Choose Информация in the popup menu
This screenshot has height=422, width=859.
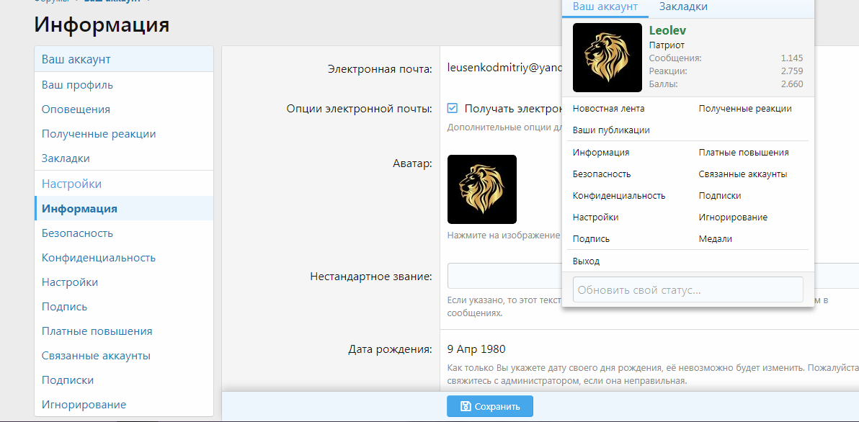coord(601,152)
